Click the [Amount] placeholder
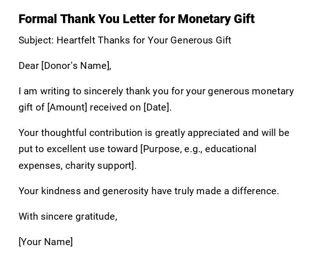324x271 pixels. (67, 107)
